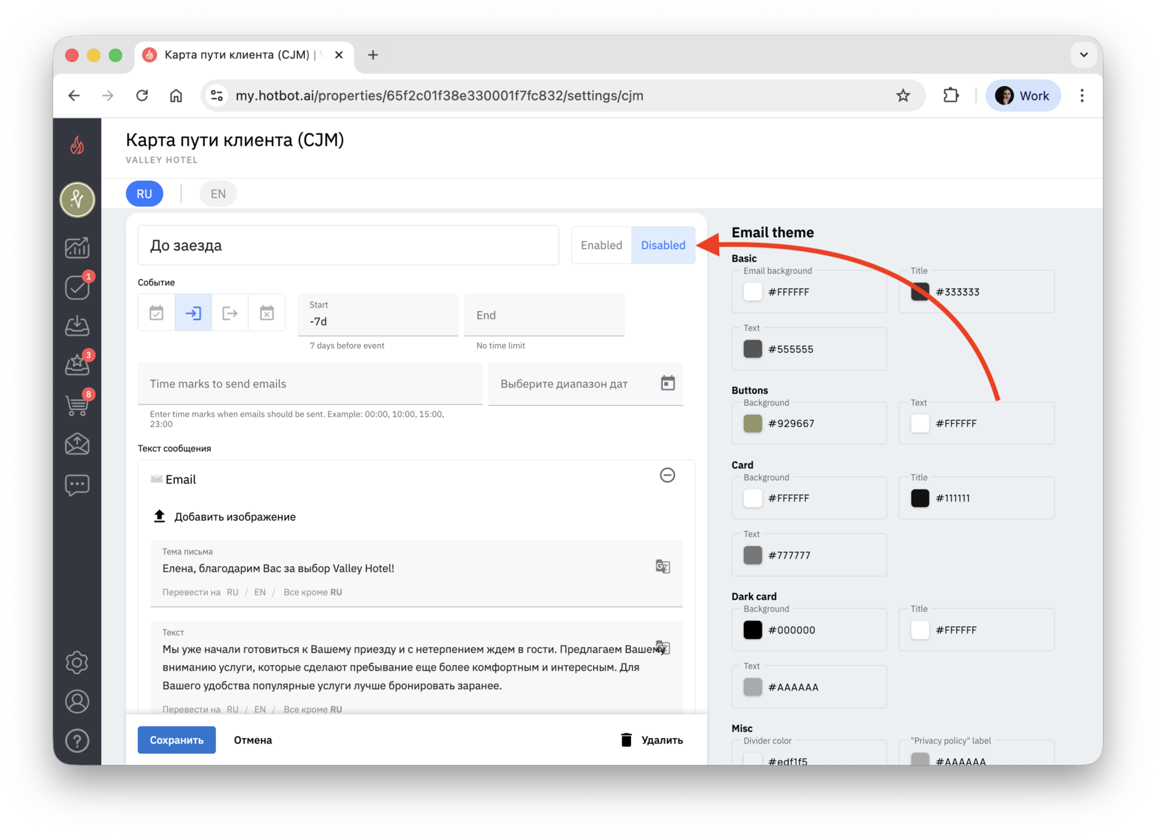Click the HotBot flame logo in sidebar

pyautogui.click(x=77, y=144)
